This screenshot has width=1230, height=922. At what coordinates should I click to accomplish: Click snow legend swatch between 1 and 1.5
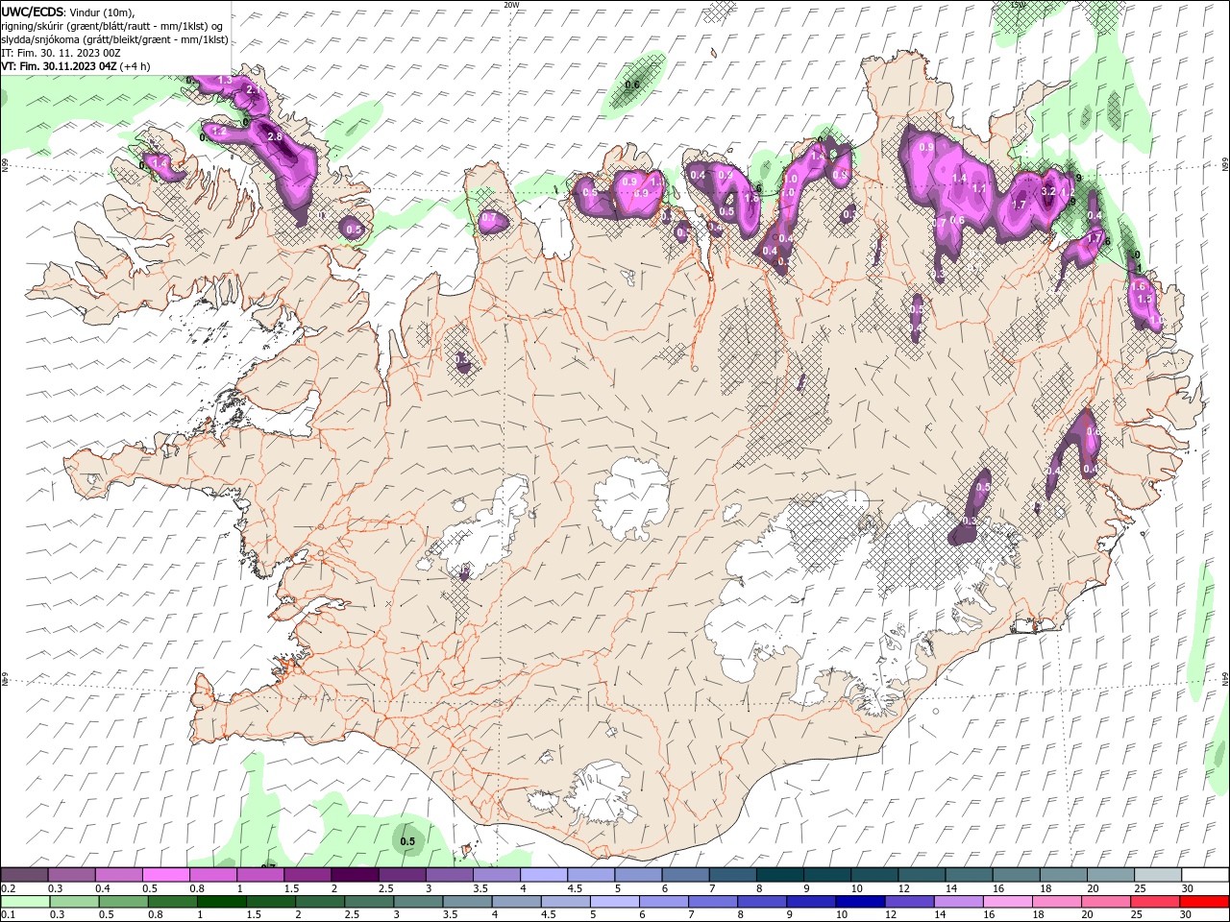pos(260,874)
